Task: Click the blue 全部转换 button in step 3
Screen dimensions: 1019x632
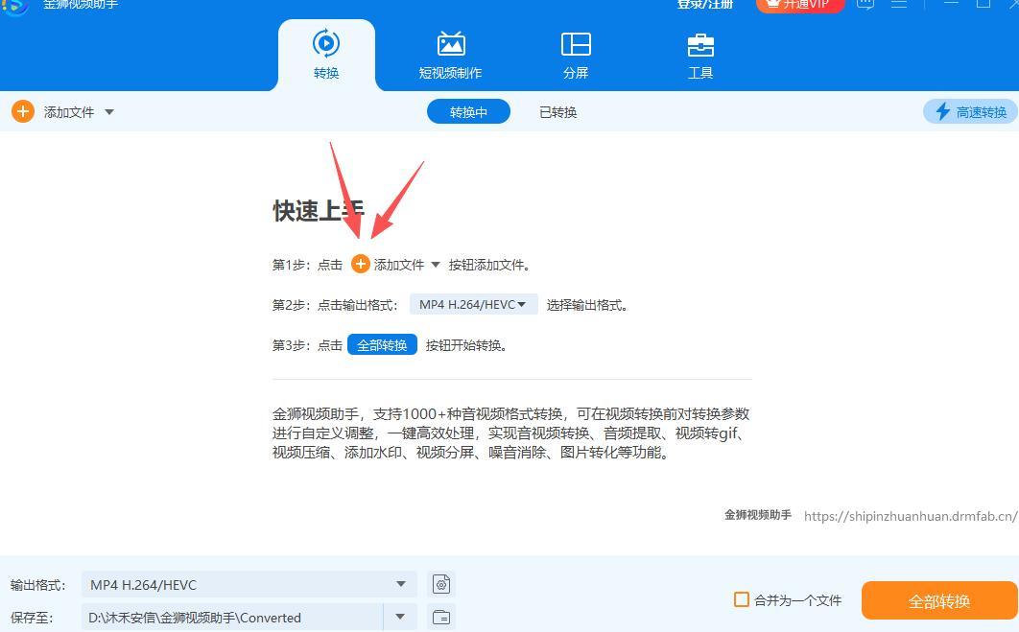Action: point(382,345)
